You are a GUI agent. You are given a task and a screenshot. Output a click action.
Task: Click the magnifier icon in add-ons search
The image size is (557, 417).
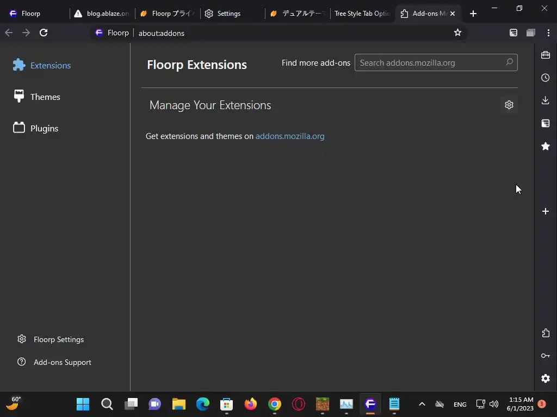coord(509,62)
